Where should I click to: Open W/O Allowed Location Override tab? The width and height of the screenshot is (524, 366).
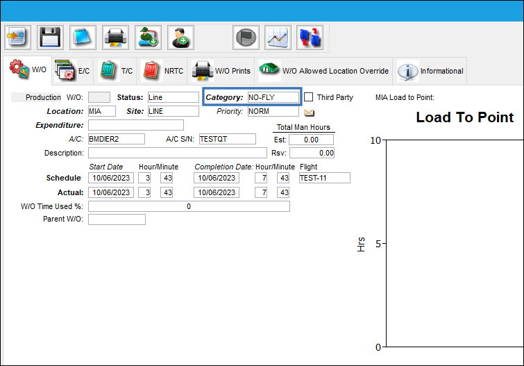[x=324, y=71]
